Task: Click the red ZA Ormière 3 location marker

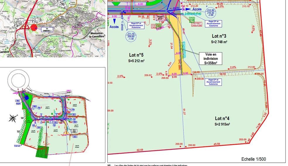Action: click(x=34, y=27)
